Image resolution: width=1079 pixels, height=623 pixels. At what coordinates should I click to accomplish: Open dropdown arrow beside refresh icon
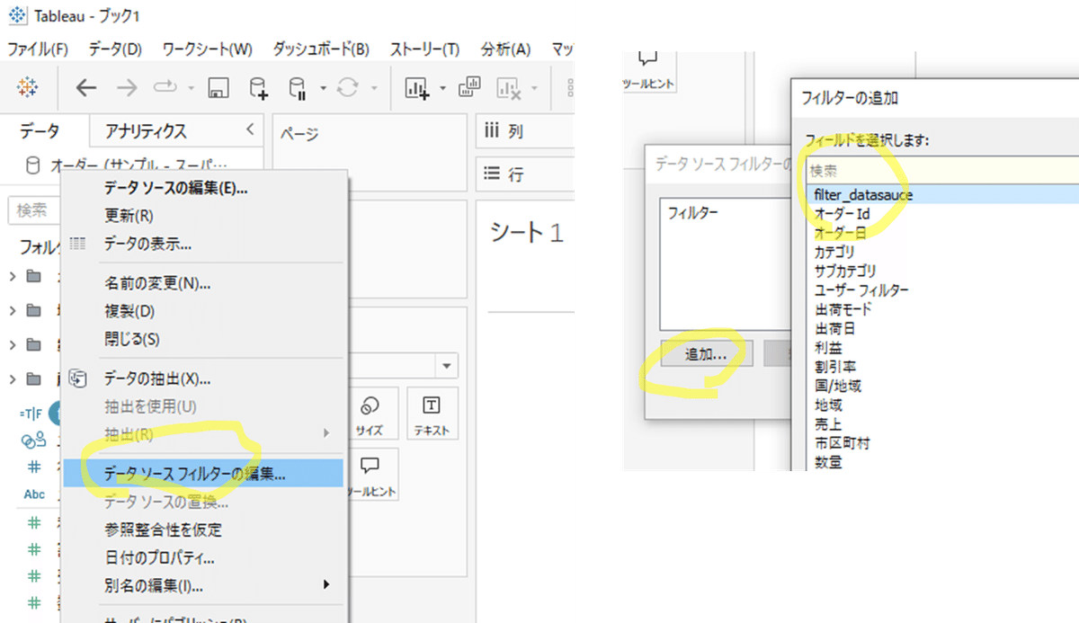pos(373,88)
